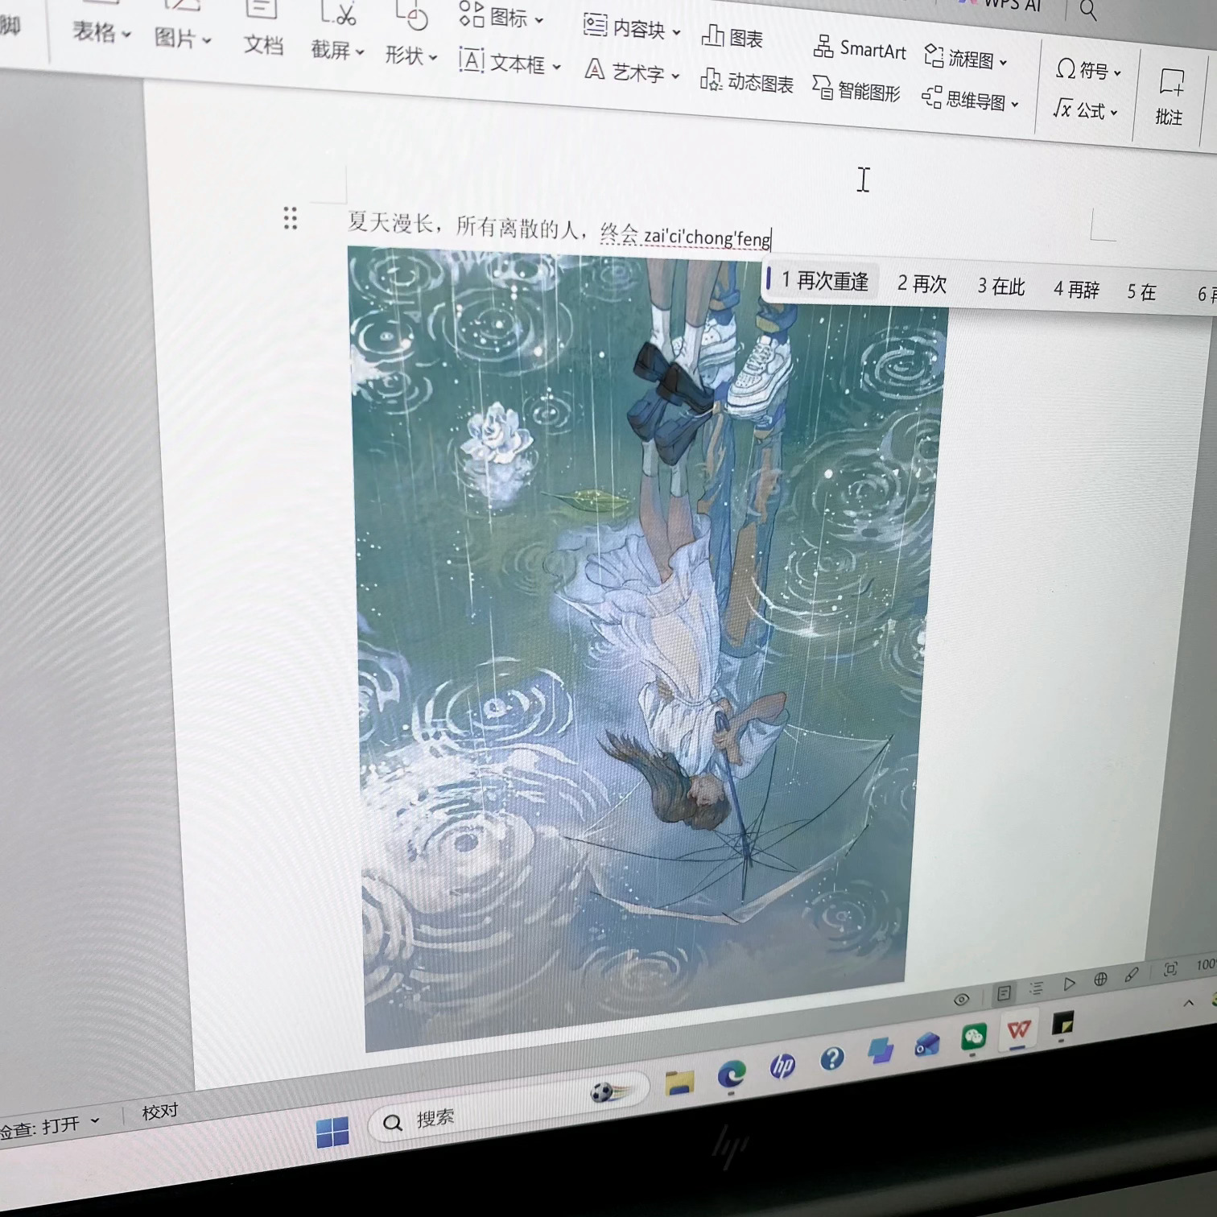Open File Explorer from the taskbar
The height and width of the screenshot is (1217, 1217).
[679, 1083]
